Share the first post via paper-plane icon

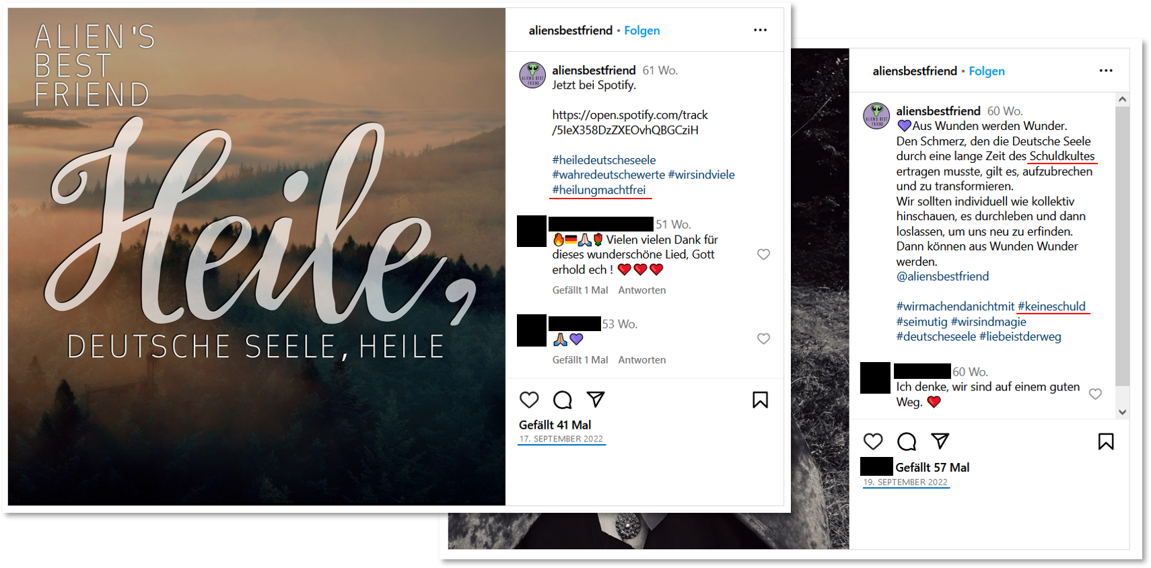click(x=596, y=399)
